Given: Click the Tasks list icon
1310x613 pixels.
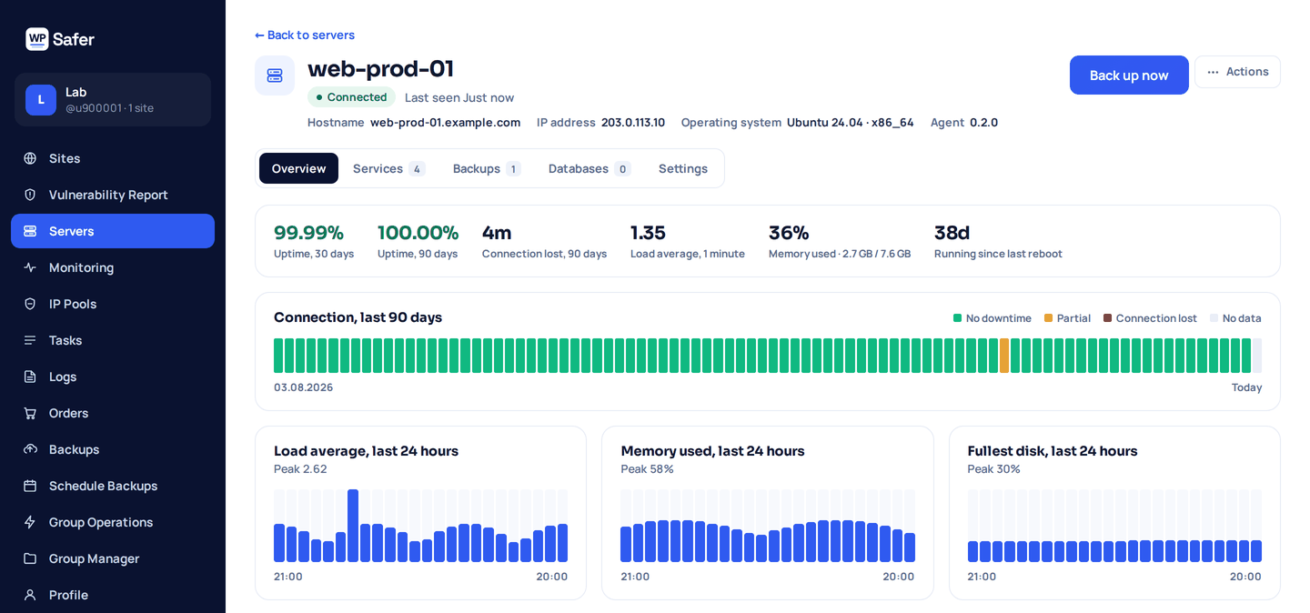Looking at the screenshot, I should [x=30, y=340].
